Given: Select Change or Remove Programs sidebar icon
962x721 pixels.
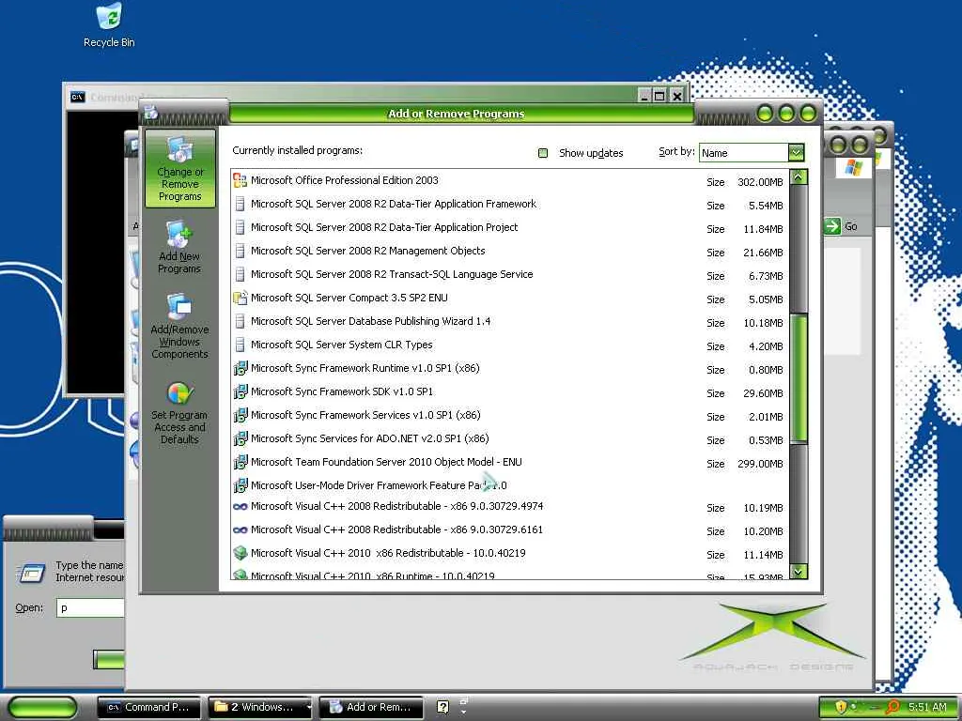Looking at the screenshot, I should click(x=179, y=169).
